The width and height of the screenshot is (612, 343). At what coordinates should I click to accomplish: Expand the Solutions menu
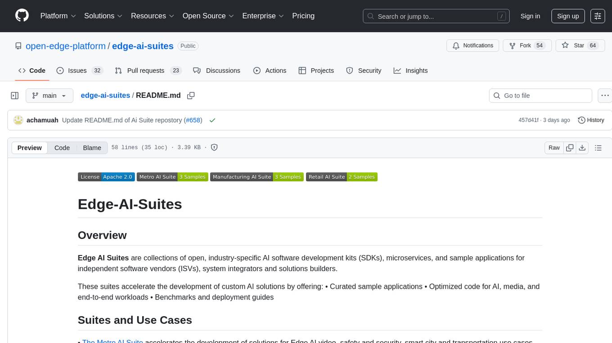pyautogui.click(x=103, y=16)
